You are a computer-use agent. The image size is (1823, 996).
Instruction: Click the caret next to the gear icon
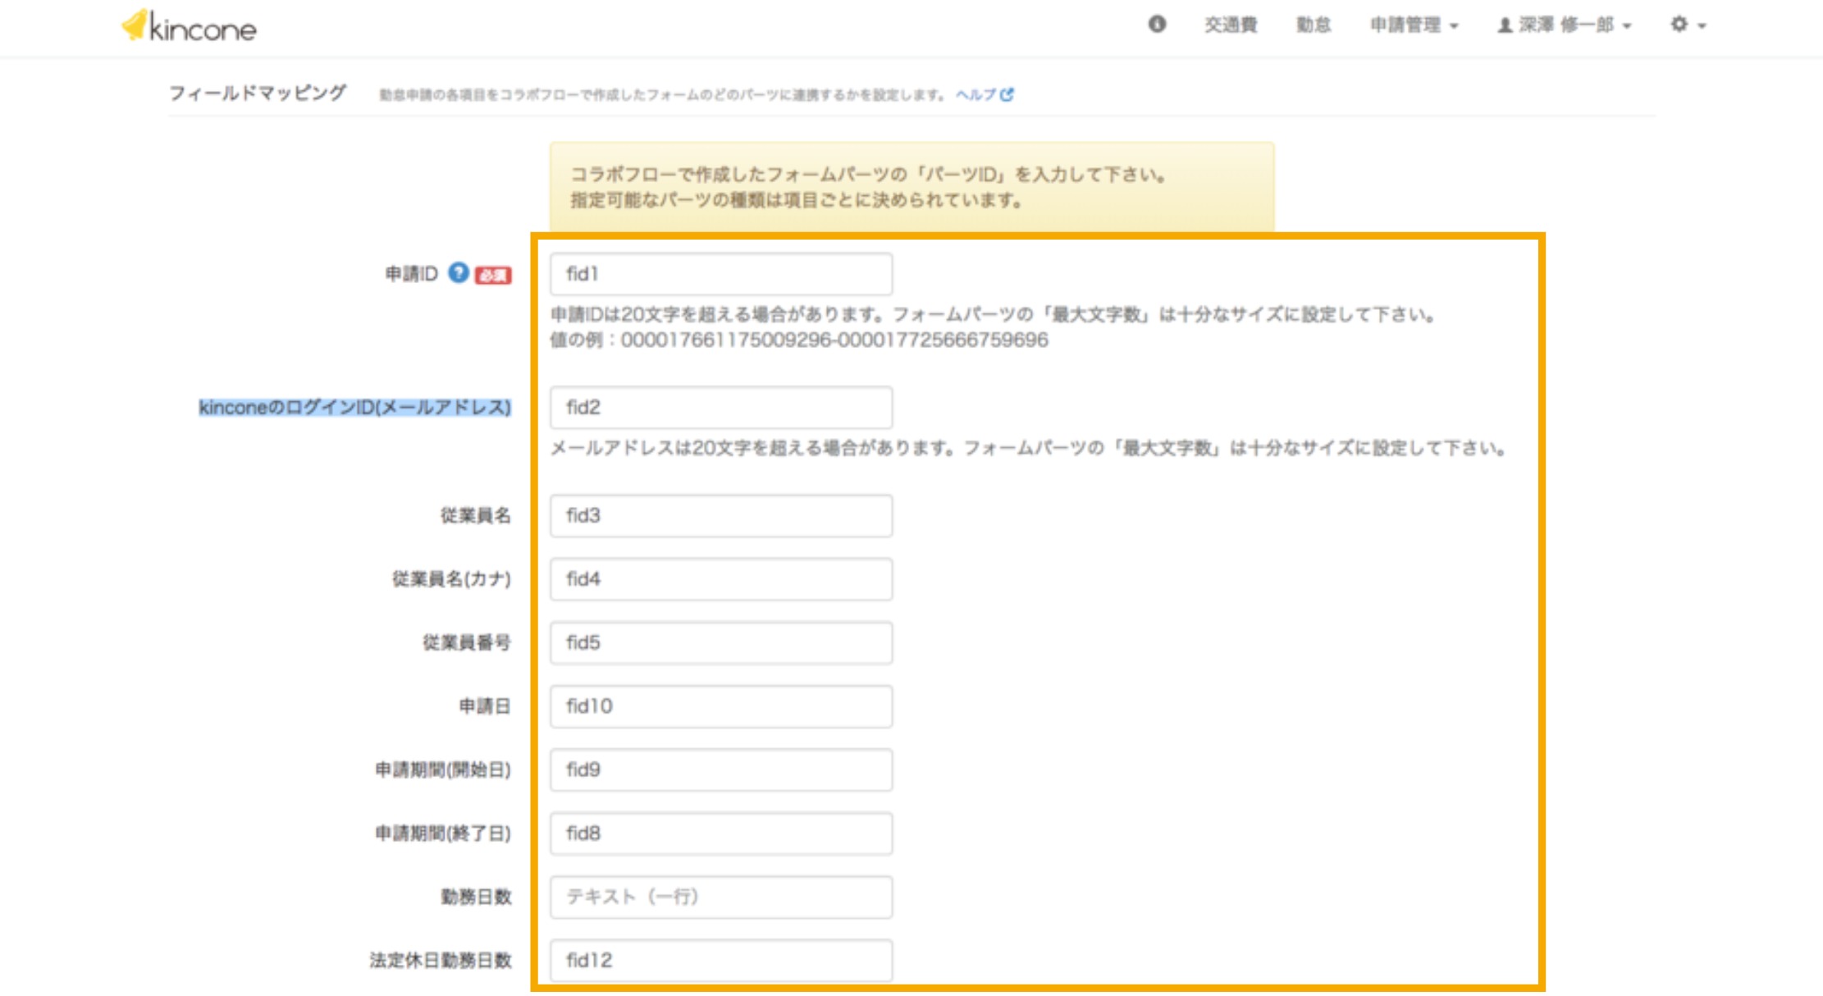(1702, 26)
